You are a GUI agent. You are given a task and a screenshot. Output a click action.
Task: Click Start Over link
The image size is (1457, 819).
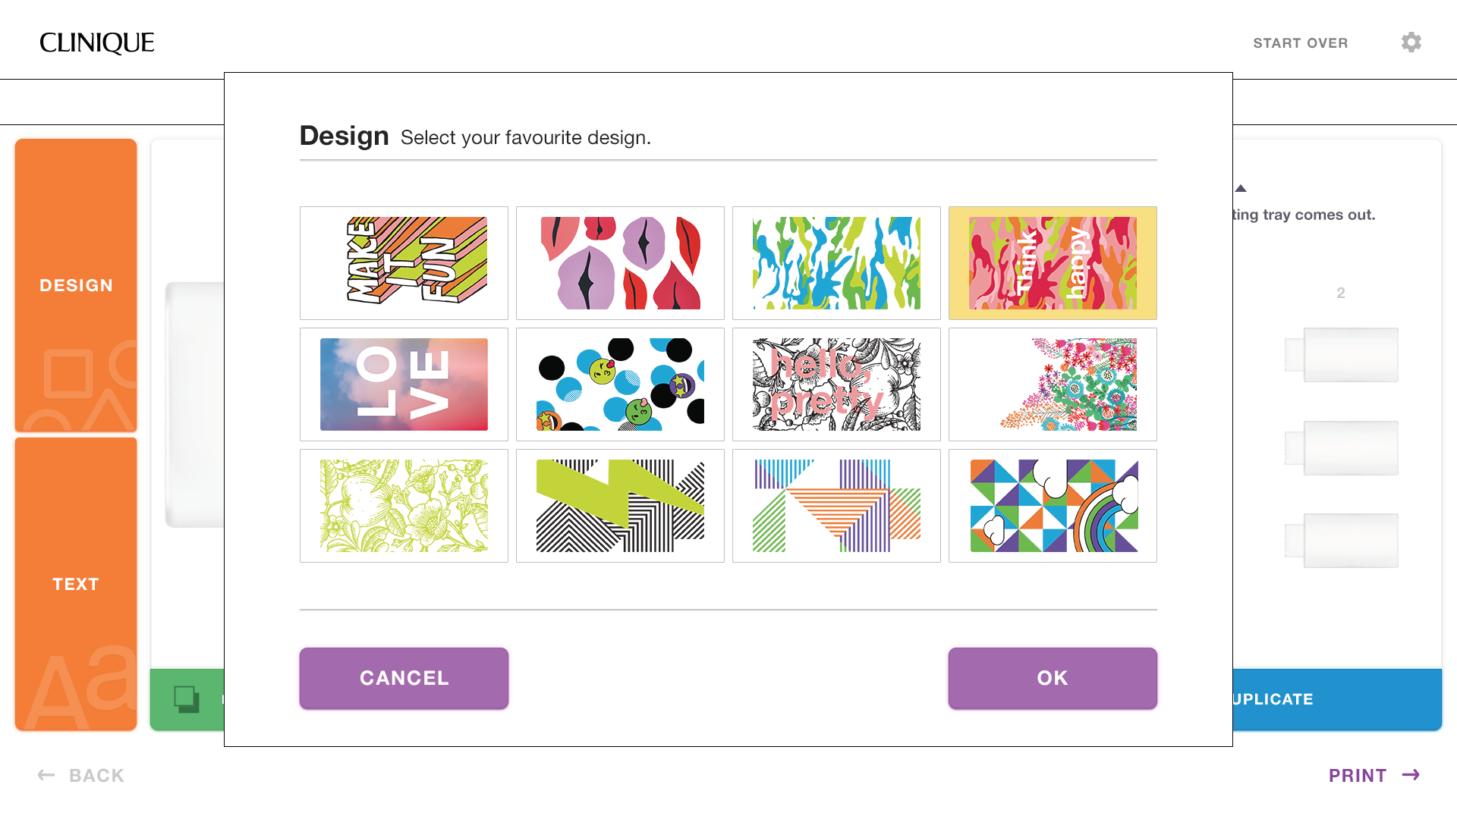pos(1300,43)
